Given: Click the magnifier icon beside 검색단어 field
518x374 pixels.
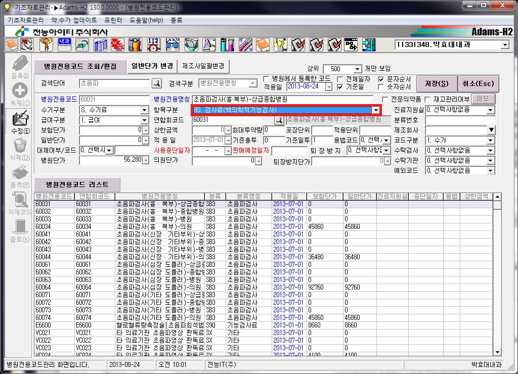Looking at the screenshot, I should [157, 83].
